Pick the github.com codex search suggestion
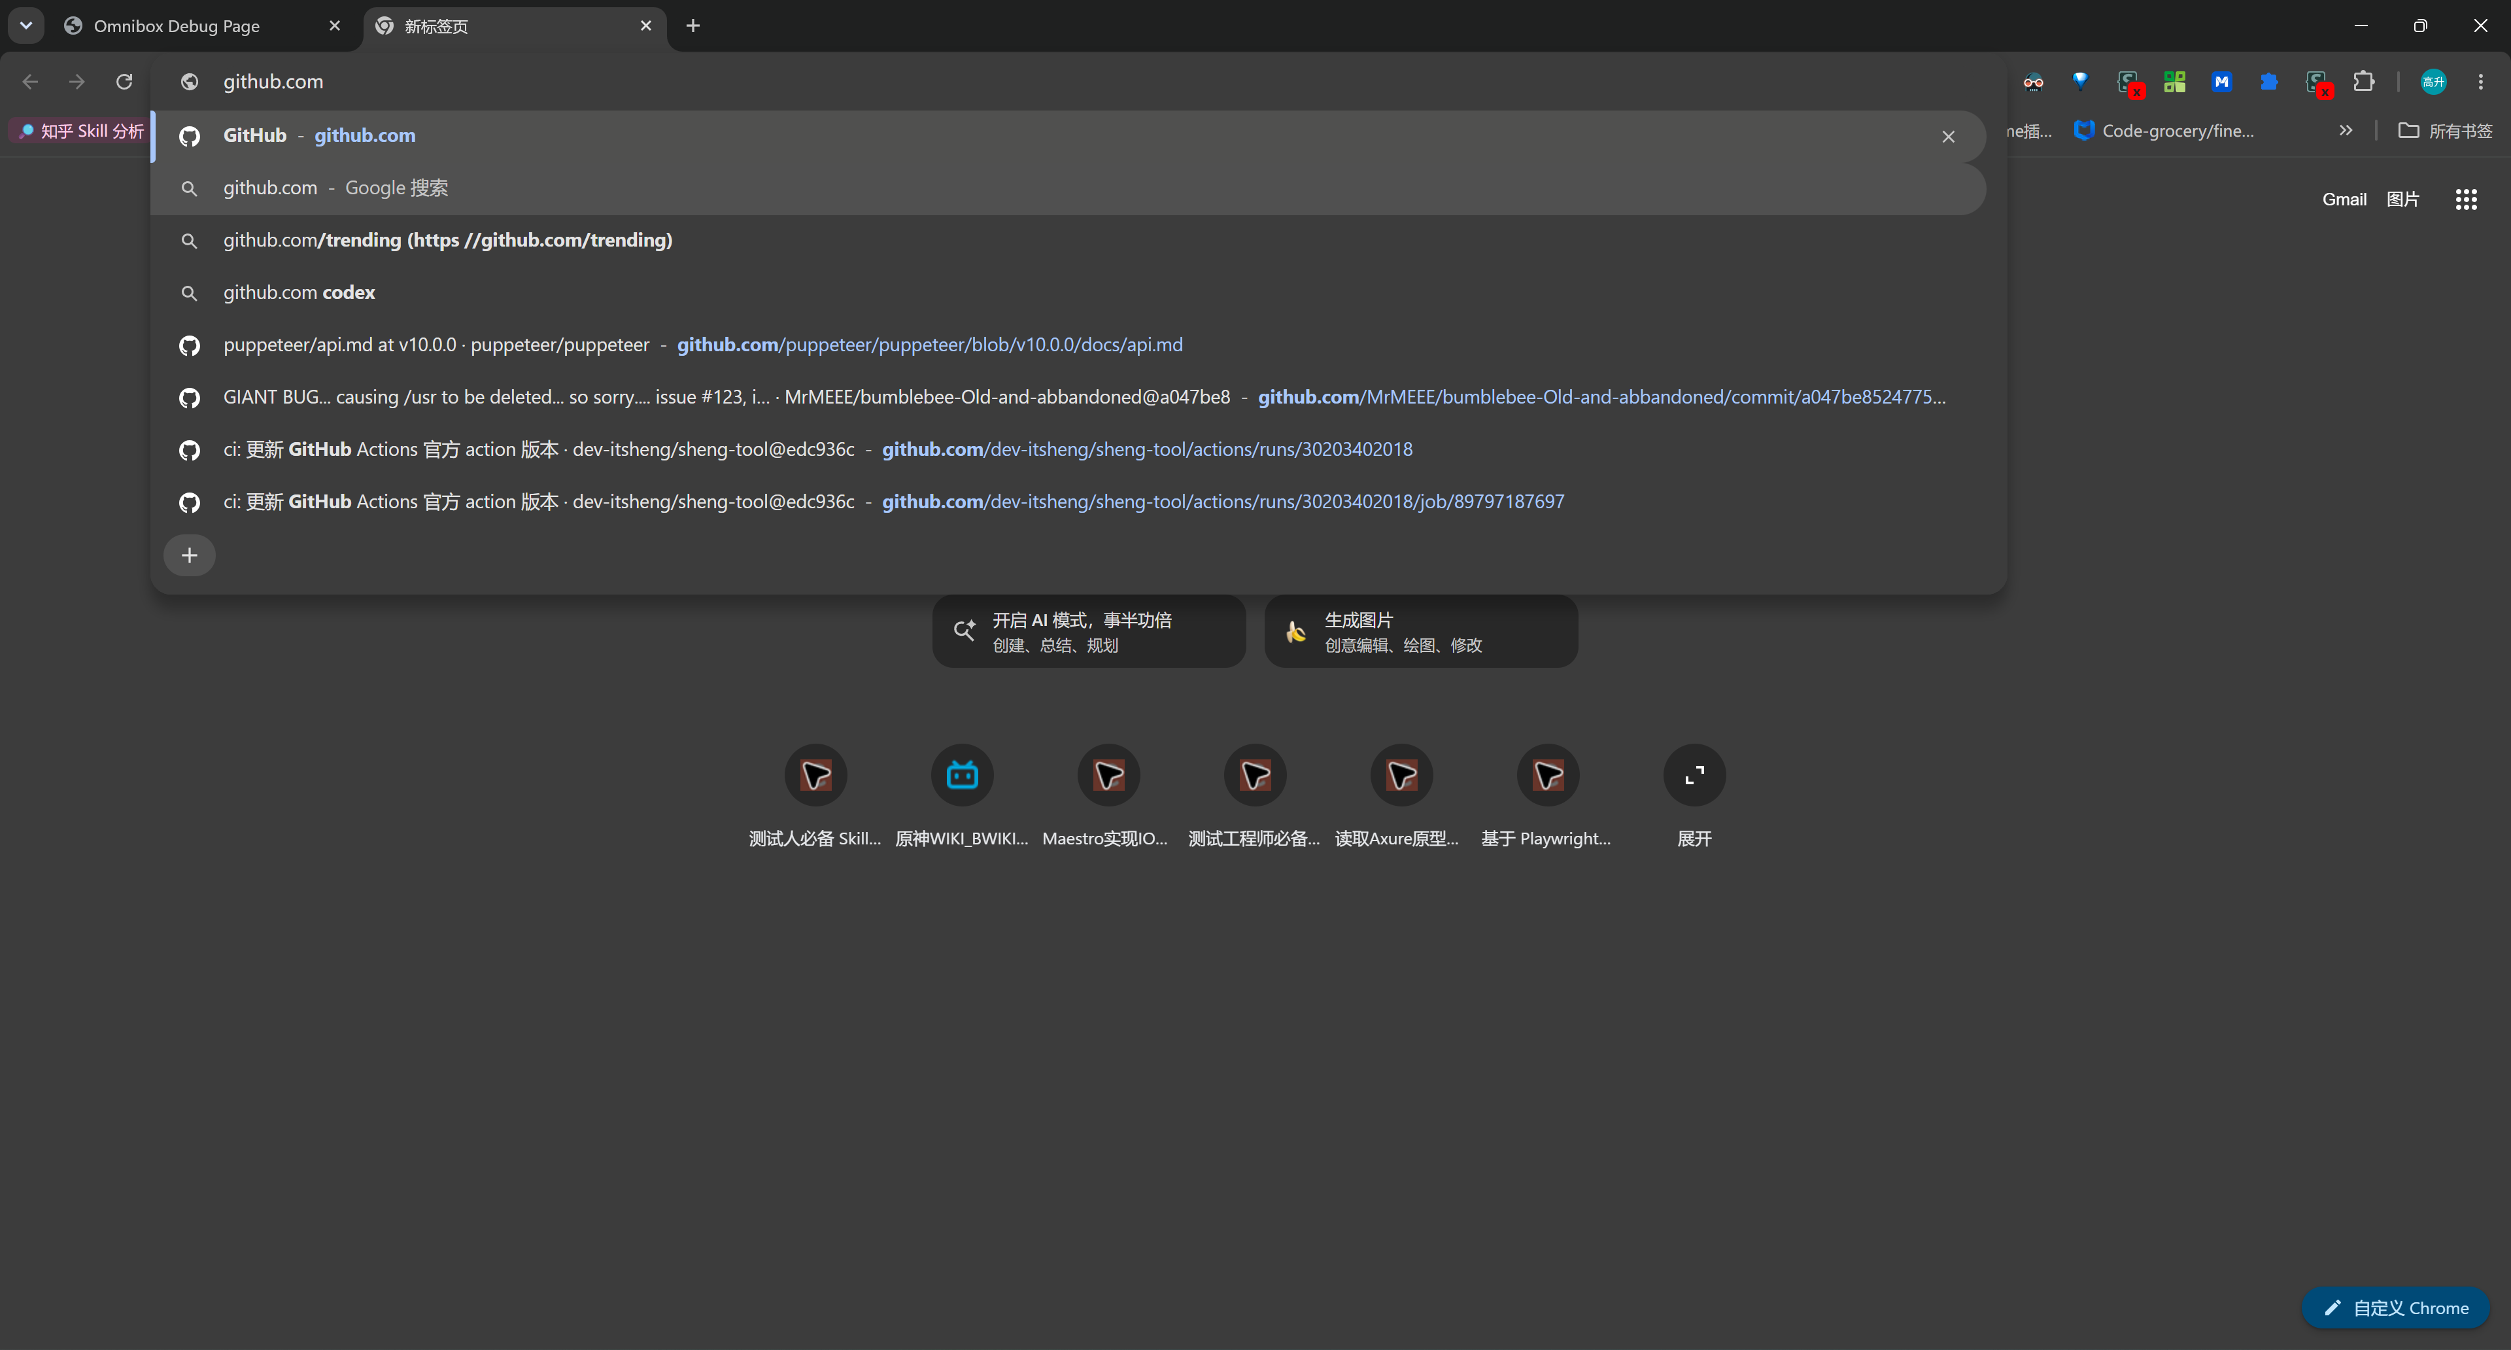 [1068, 292]
